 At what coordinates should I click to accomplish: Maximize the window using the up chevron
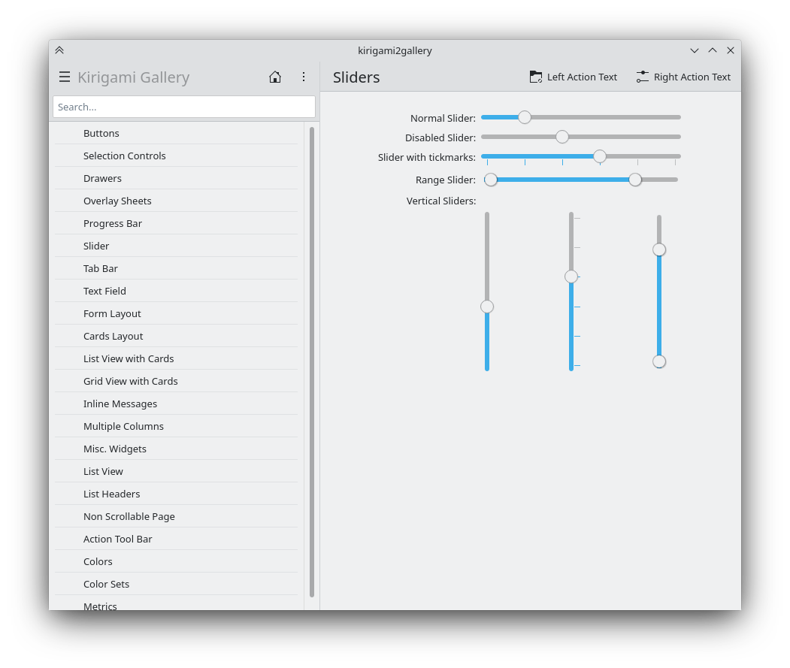point(713,50)
